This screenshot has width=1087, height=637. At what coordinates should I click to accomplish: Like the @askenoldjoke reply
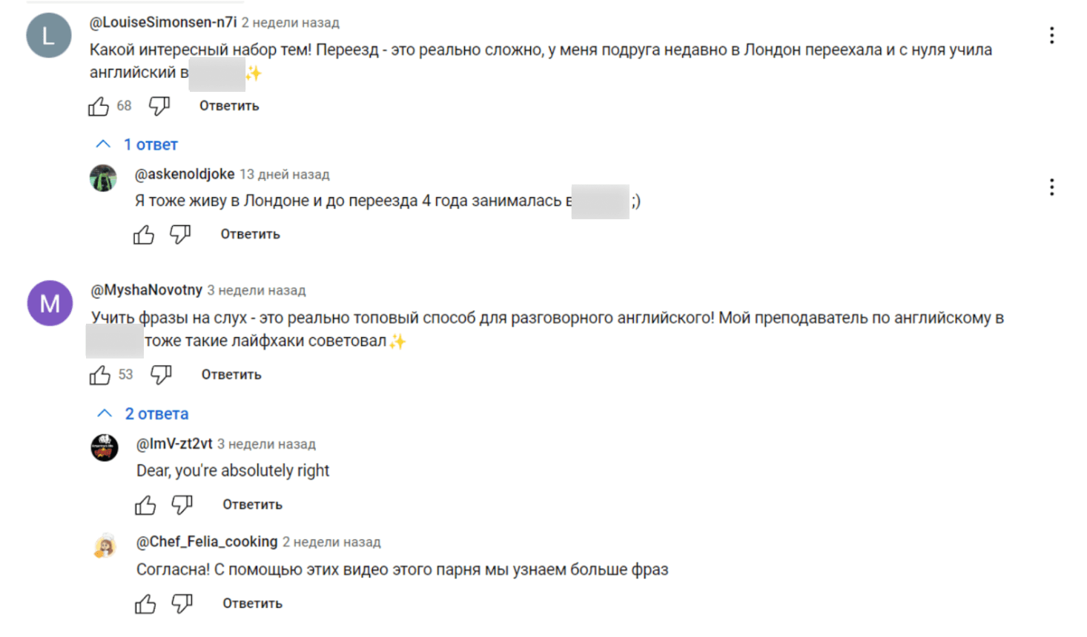tap(144, 235)
